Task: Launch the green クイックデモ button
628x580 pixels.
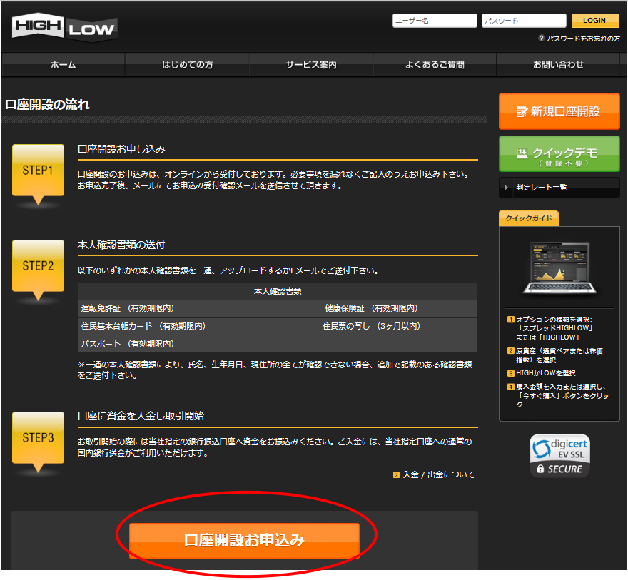Action: click(x=559, y=154)
